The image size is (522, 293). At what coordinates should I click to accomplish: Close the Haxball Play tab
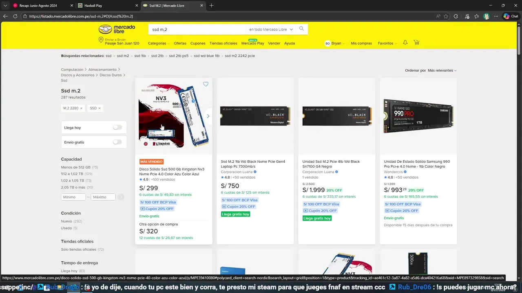click(x=137, y=5)
